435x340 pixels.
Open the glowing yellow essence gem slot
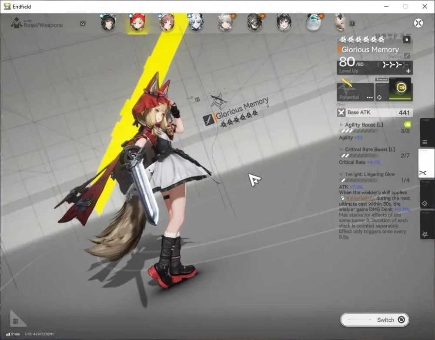[401, 88]
